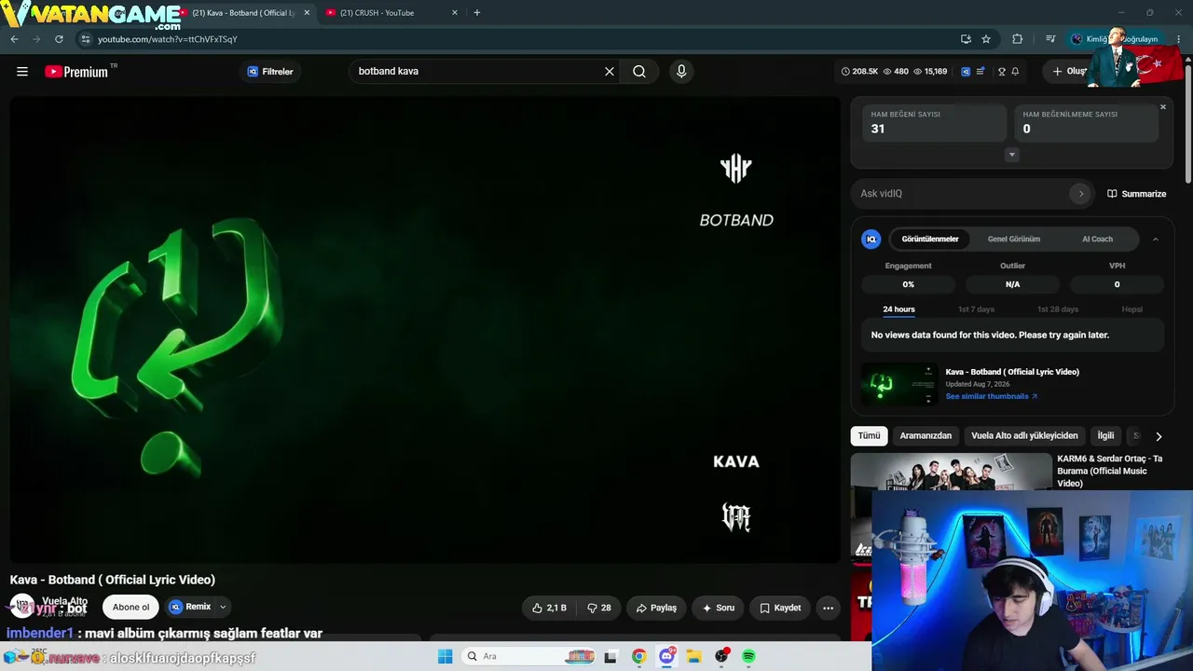Select the '1st 28 days' views range
The width and height of the screenshot is (1193, 671).
point(1058,309)
